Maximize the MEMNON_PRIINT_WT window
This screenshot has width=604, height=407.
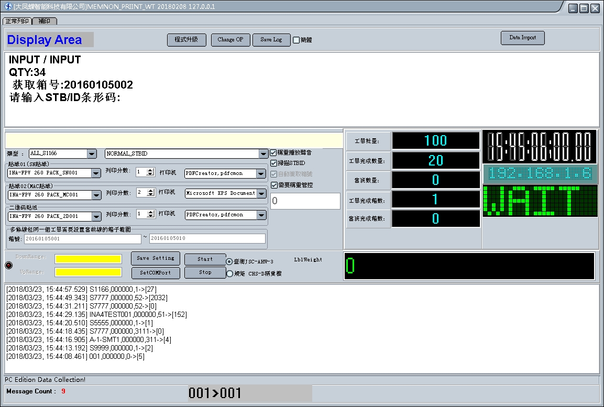point(584,8)
